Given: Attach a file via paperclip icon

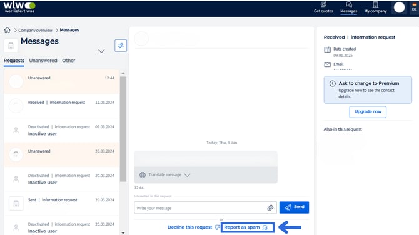Looking at the screenshot, I should (270, 208).
